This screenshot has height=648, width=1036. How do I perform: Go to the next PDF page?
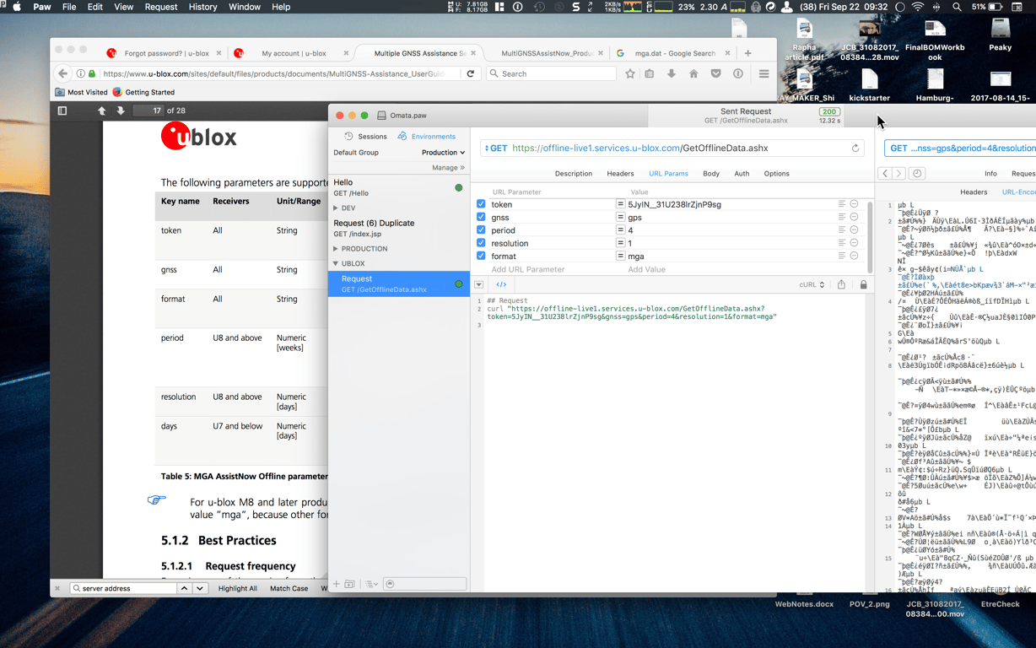tap(121, 111)
